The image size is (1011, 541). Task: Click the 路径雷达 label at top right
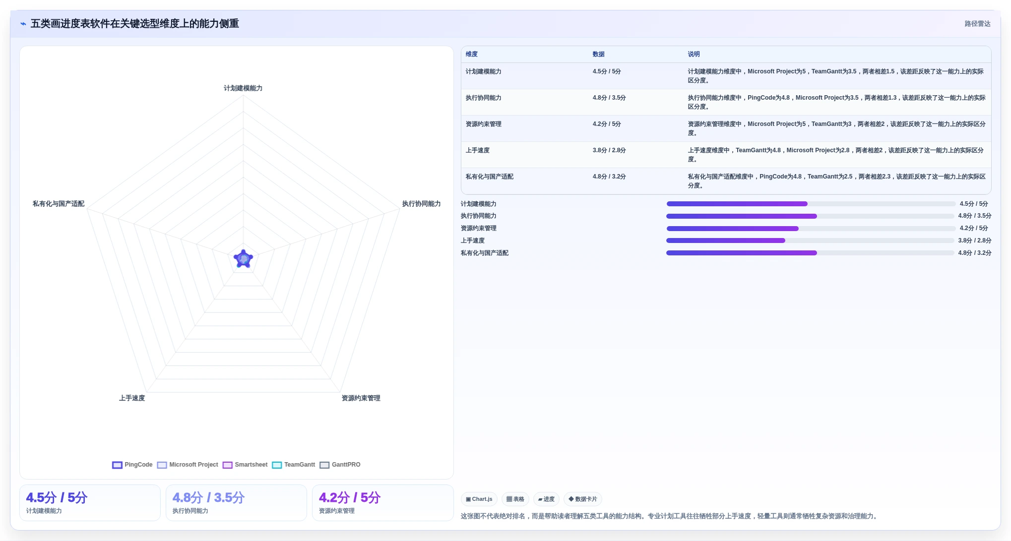point(977,24)
